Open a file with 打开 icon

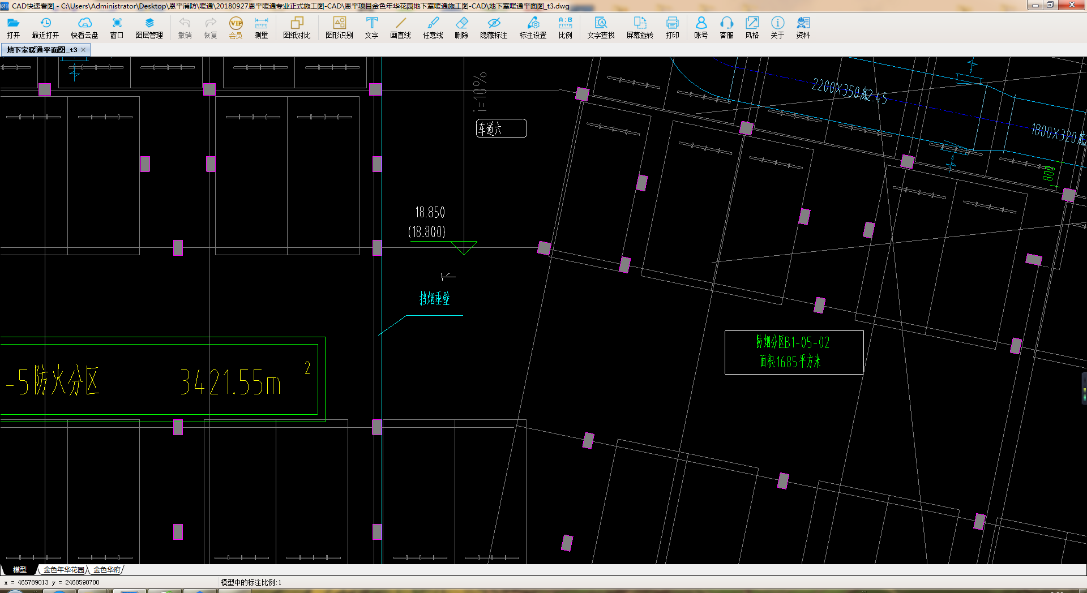pyautogui.click(x=13, y=28)
